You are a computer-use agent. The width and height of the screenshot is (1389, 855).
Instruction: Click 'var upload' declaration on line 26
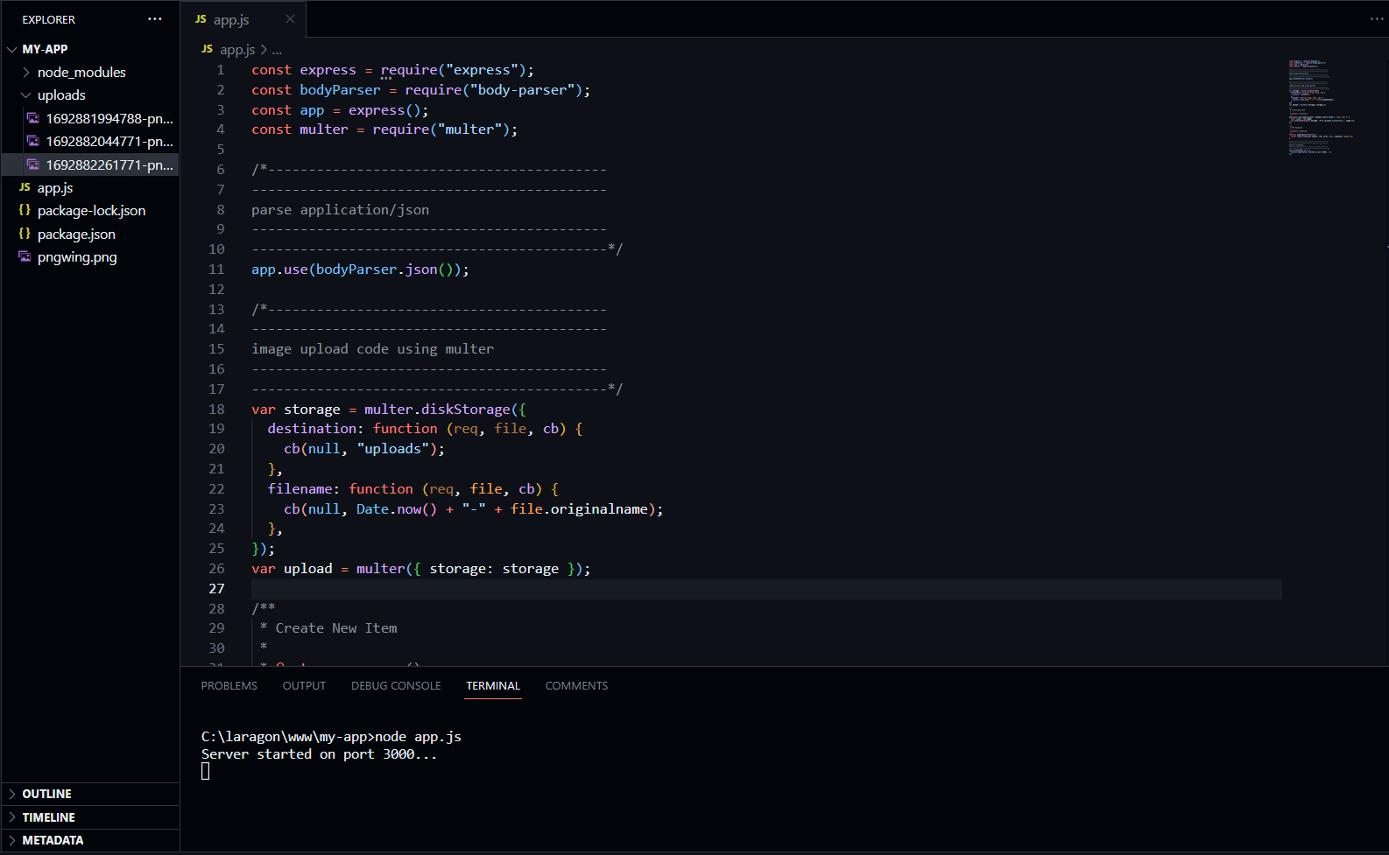tap(292, 569)
